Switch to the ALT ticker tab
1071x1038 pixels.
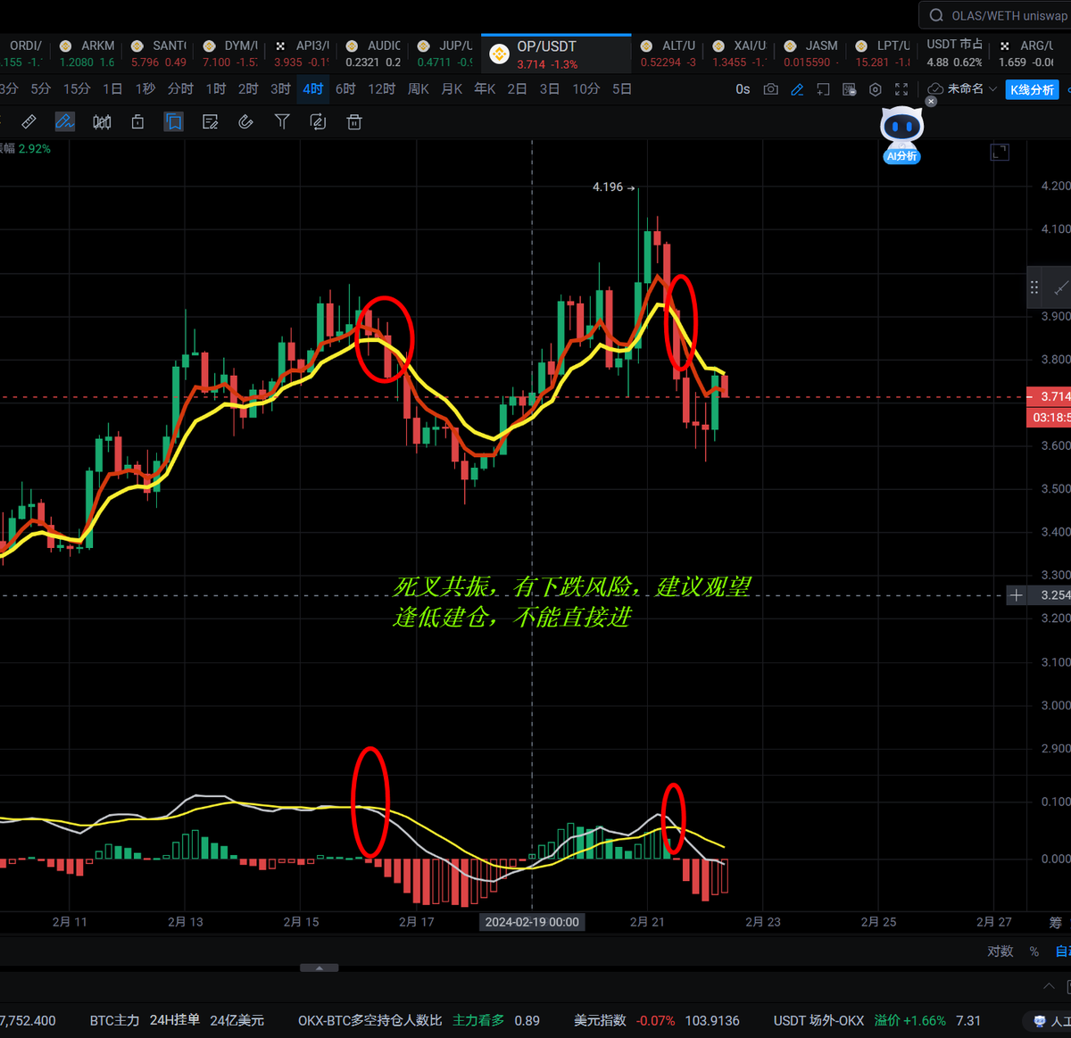[x=668, y=54]
